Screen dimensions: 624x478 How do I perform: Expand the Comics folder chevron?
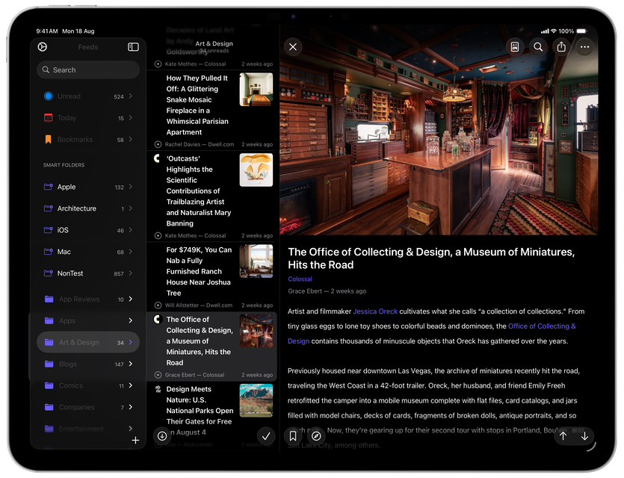coord(131,385)
